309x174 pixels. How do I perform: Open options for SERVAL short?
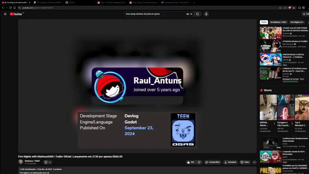[274, 124]
